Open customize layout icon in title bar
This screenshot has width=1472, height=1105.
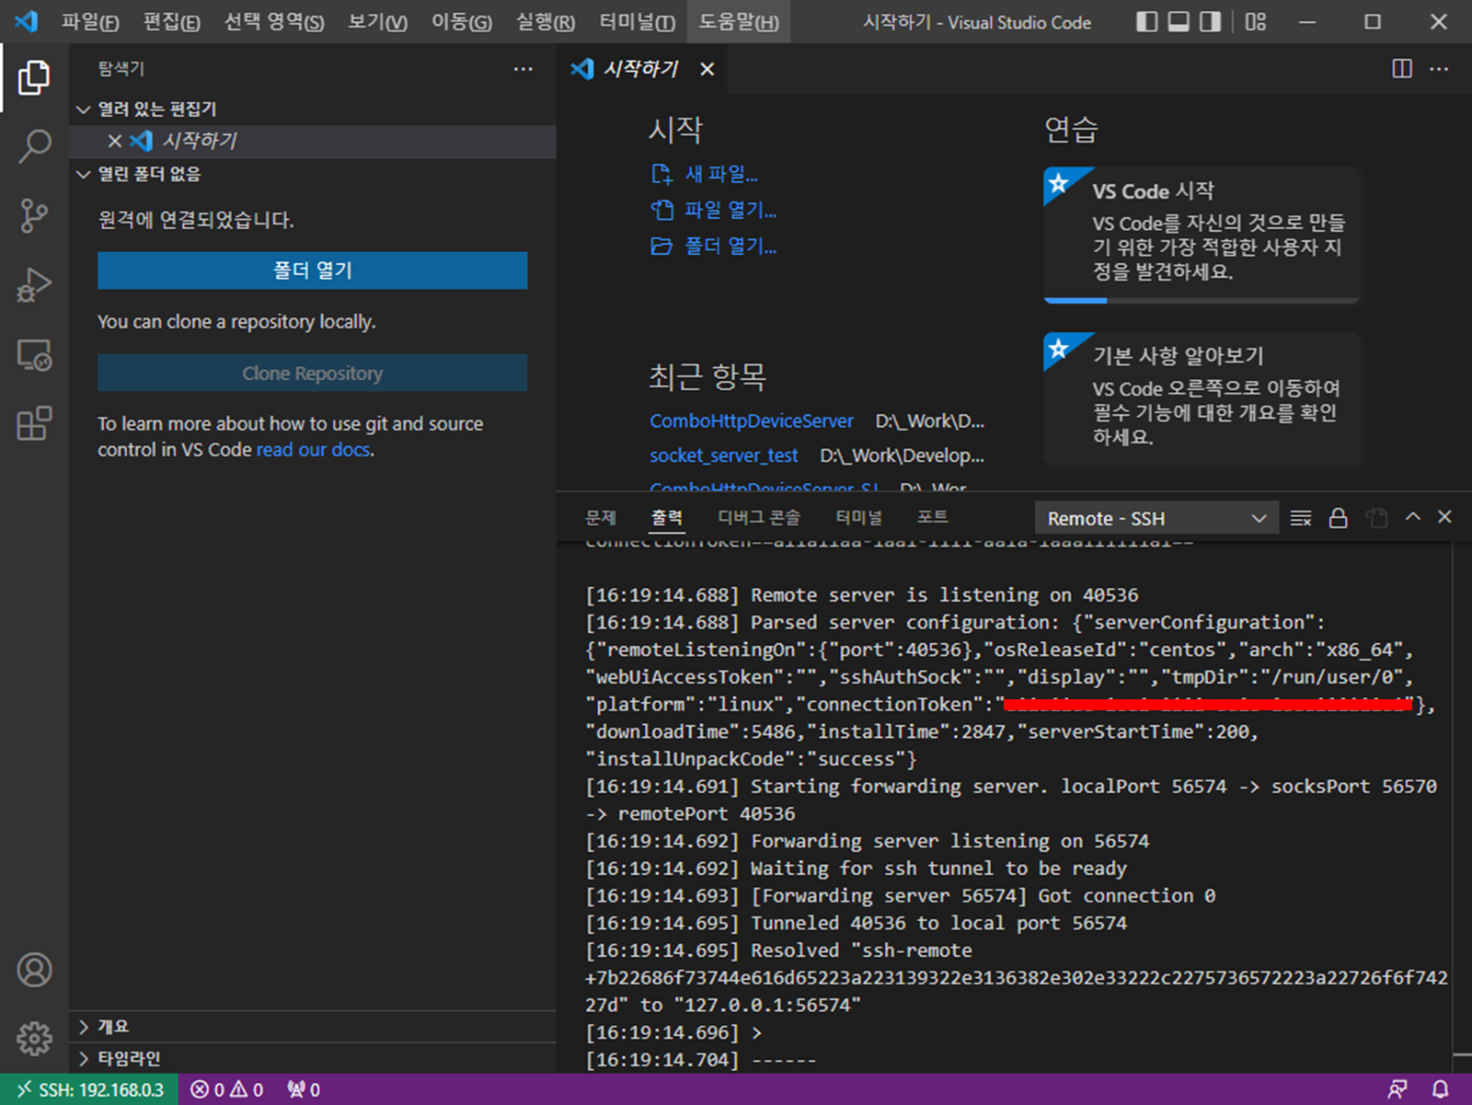point(1256,21)
